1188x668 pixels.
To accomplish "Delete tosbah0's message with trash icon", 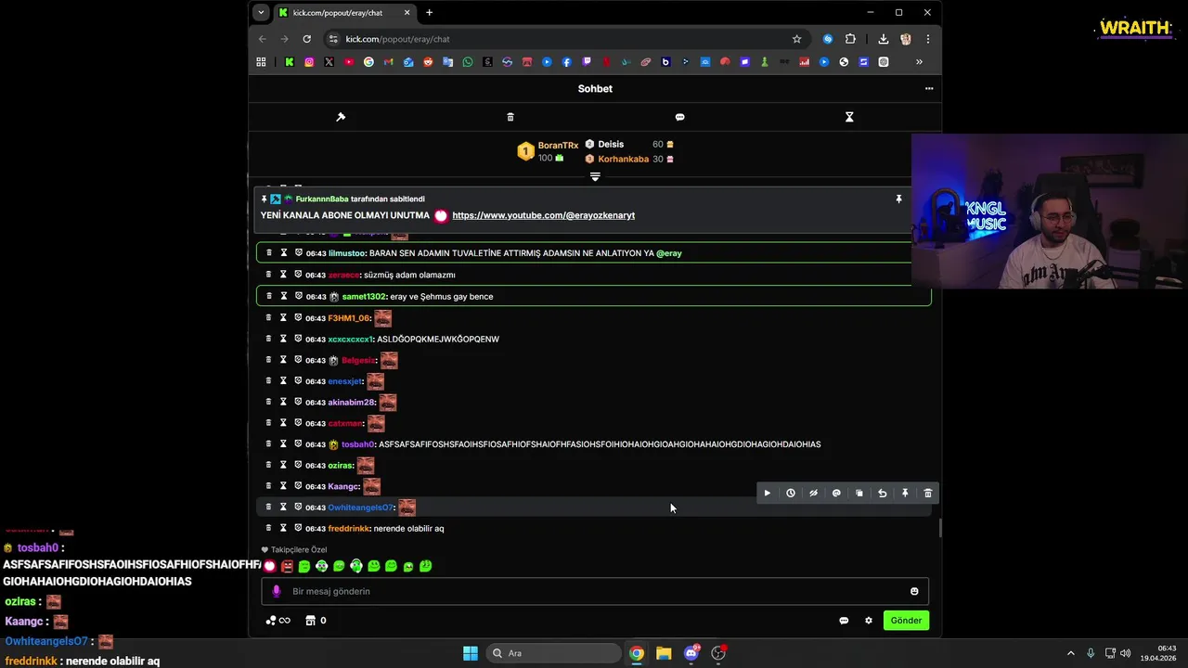I will [269, 443].
